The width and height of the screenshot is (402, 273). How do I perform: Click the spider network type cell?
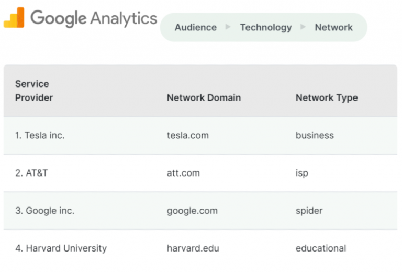click(309, 211)
